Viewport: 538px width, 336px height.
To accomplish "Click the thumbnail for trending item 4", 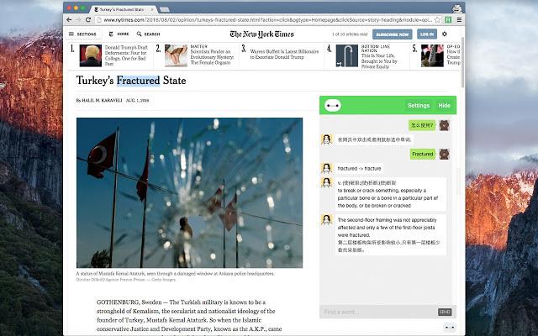I will [347, 55].
